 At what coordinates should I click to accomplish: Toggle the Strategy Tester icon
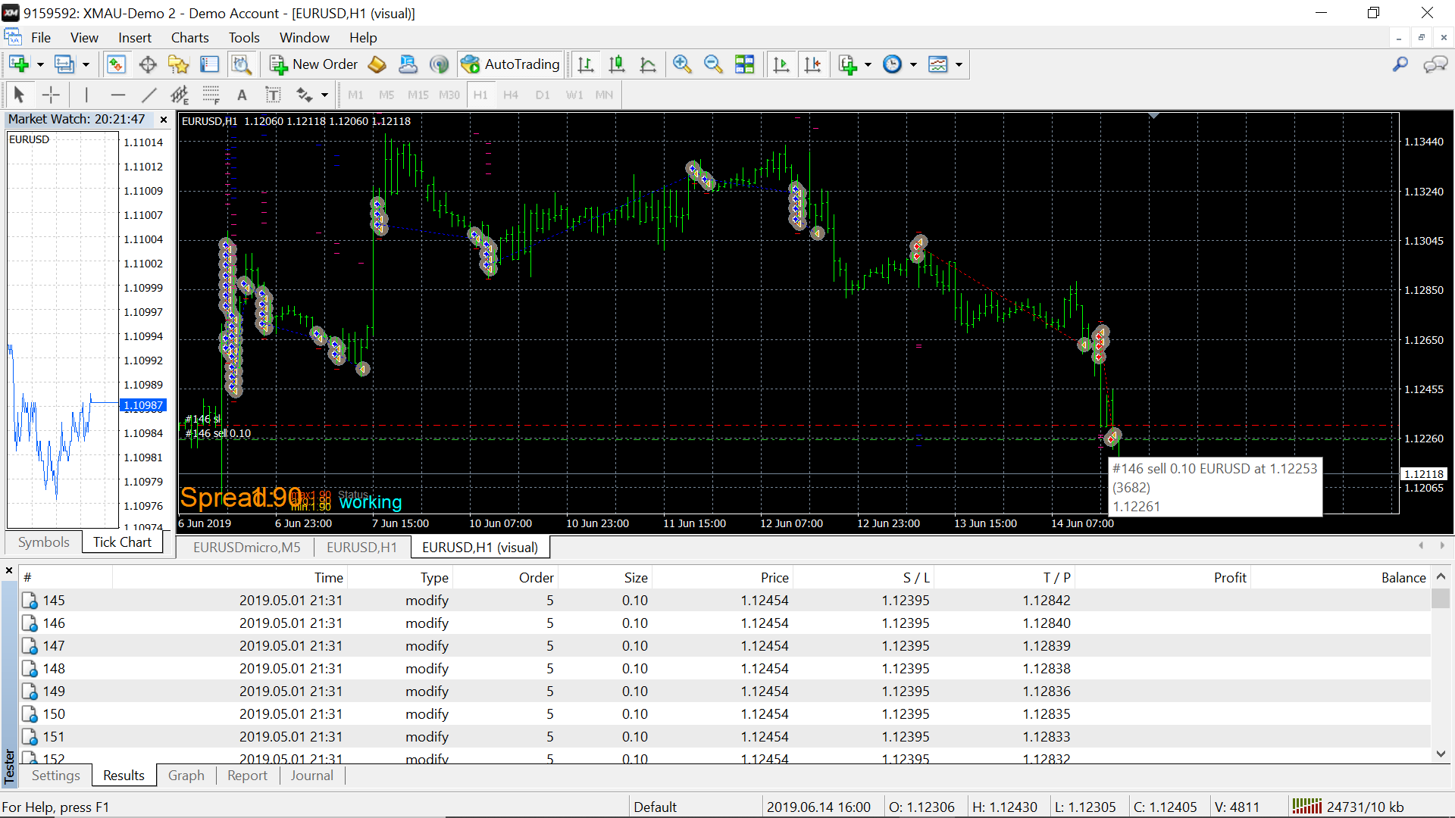click(x=241, y=64)
